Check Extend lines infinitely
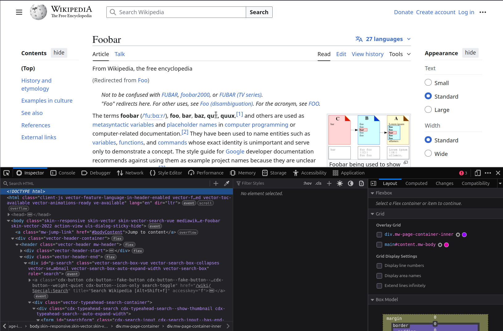Screen dimensions: 503x331 (x=379, y=286)
